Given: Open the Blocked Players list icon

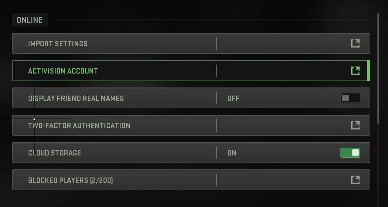Looking at the screenshot, I should click(x=355, y=180).
